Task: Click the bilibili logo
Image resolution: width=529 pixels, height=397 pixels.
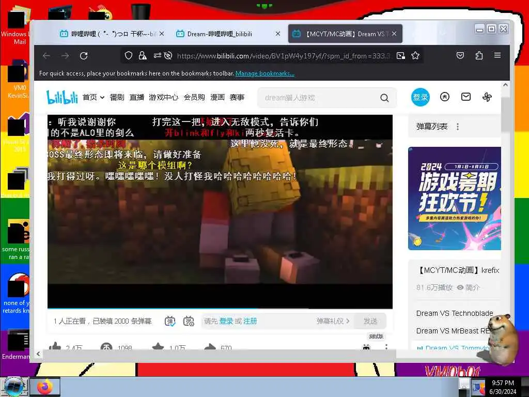Action: pos(62,97)
